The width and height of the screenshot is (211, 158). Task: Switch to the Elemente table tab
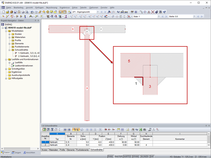pyautogui.click(x=71, y=150)
